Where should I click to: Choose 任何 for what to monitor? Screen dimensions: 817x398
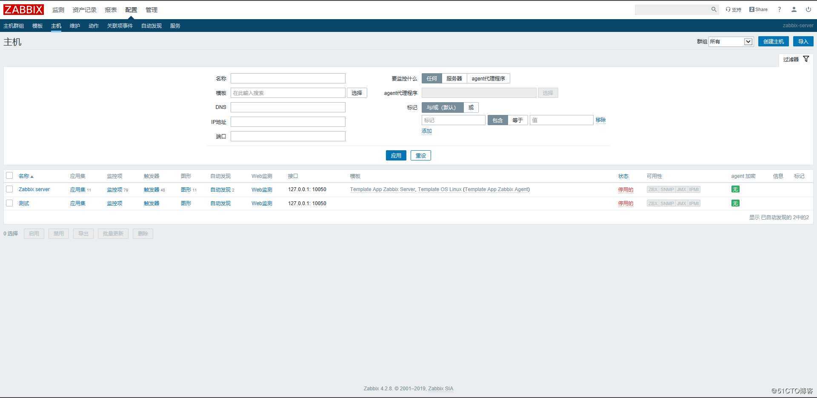point(431,78)
